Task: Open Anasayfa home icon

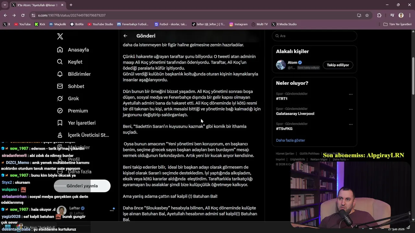Action: pyautogui.click(x=60, y=50)
